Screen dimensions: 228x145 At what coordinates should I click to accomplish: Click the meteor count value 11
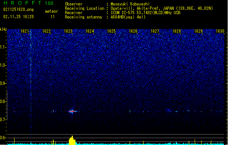pyautogui.click(x=53, y=17)
